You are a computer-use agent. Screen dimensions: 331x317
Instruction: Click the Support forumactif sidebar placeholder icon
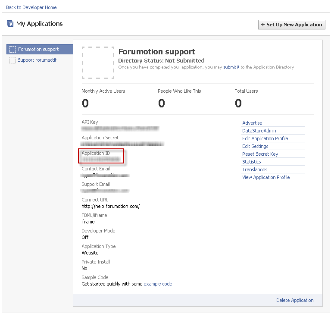[12, 60]
